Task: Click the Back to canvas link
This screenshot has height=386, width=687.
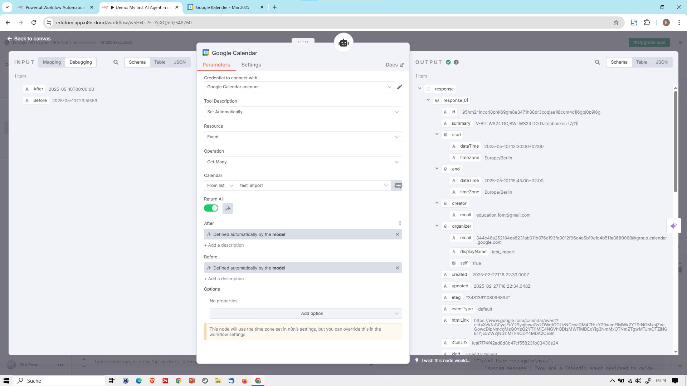Action: 29,39
